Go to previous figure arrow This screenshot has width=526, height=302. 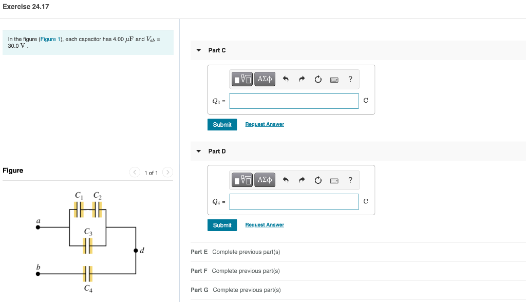click(135, 172)
